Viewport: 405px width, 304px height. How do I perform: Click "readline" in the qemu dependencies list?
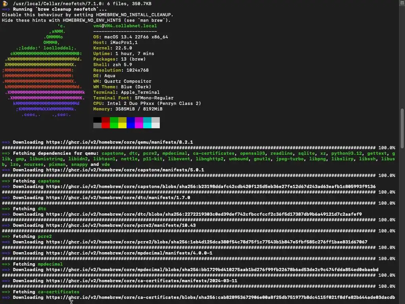[282, 153]
